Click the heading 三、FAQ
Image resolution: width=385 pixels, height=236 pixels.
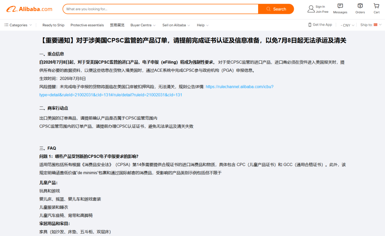(x=48, y=148)
